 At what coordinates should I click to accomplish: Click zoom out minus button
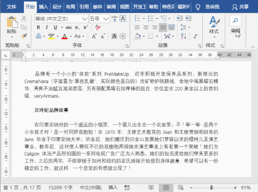(191, 188)
